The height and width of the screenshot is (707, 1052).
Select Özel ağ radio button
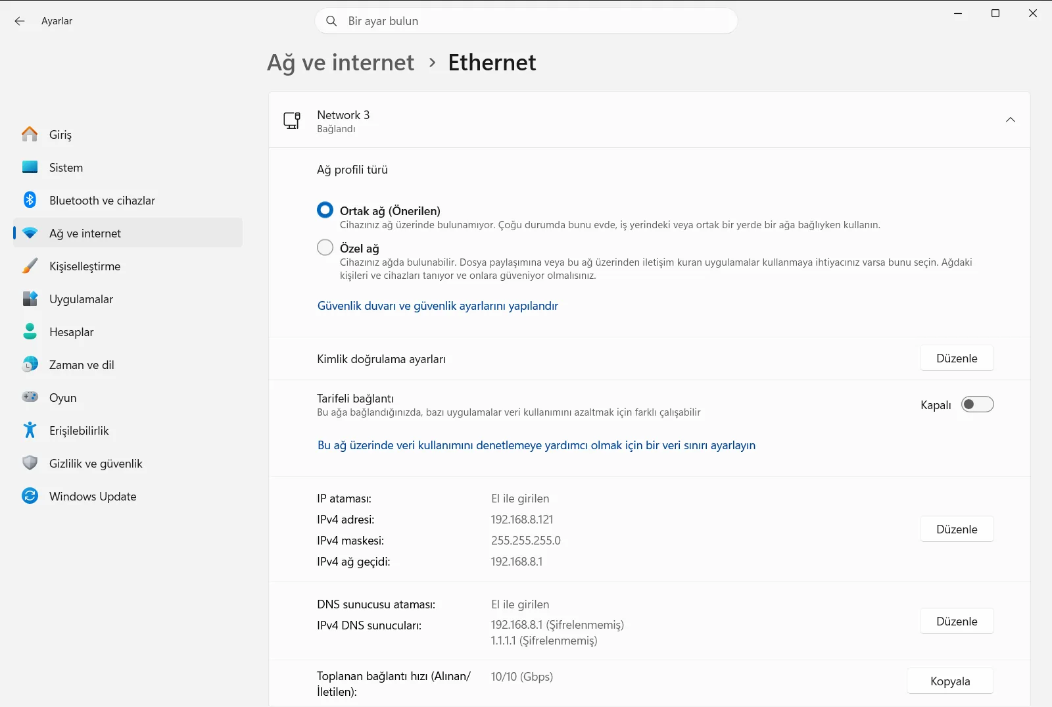point(325,247)
